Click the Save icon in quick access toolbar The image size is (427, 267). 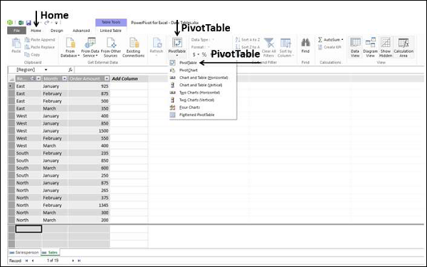28,23
